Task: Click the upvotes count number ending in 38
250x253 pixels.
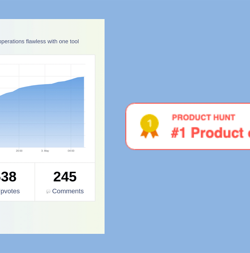Action: 8,177
